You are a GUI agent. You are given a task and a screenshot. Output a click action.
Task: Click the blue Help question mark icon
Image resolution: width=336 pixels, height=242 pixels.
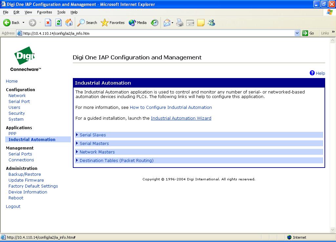(x=312, y=73)
